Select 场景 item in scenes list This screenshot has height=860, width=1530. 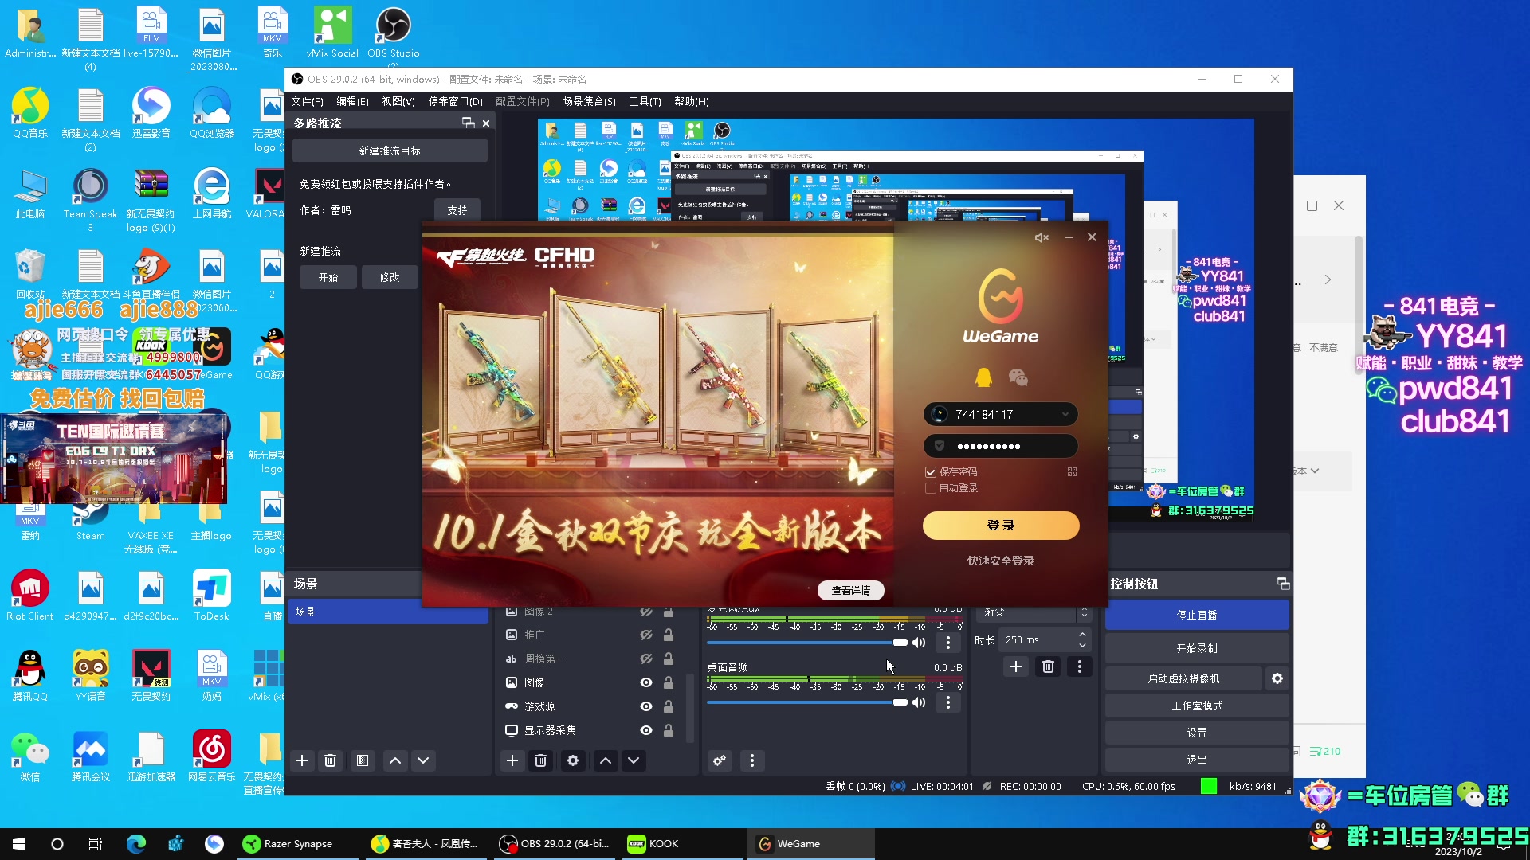[388, 612]
